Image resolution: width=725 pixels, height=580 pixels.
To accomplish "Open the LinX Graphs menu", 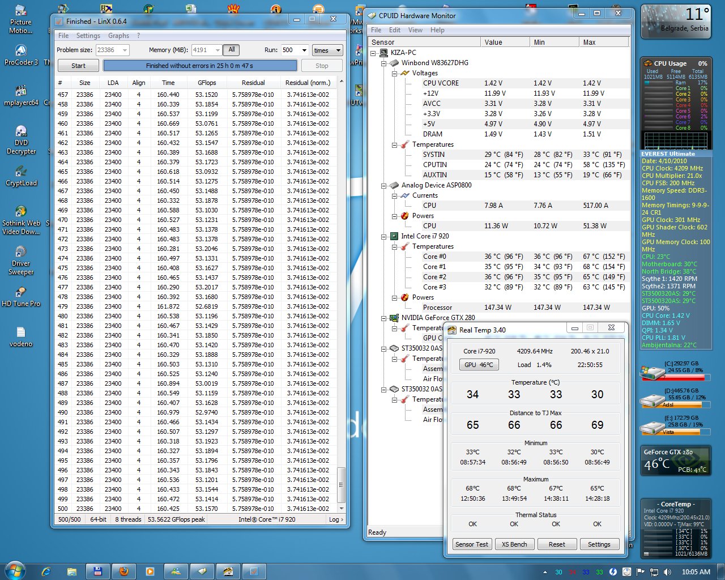I will click(118, 36).
